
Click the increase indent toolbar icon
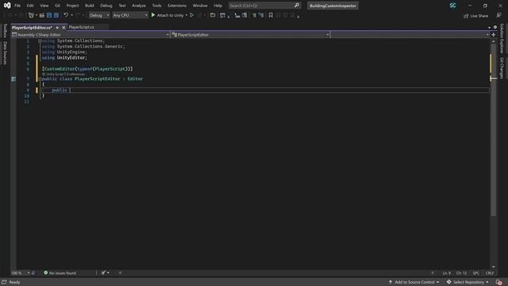point(244,15)
